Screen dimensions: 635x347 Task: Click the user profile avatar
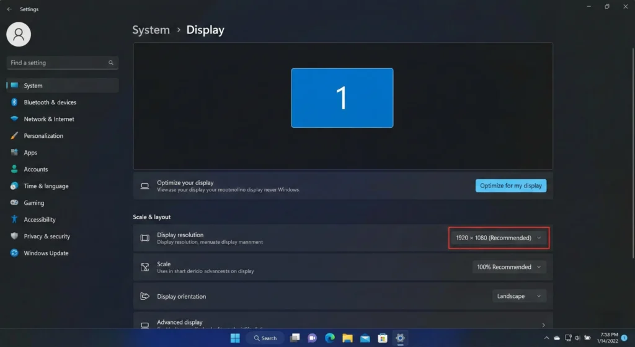pyautogui.click(x=19, y=34)
